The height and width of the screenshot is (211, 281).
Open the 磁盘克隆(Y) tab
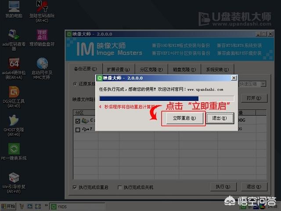(184, 69)
